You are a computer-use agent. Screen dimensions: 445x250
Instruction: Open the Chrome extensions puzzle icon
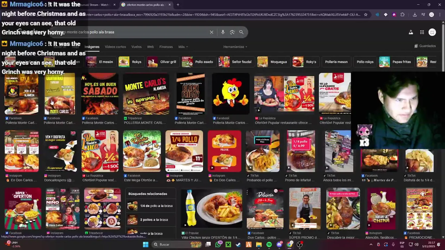pyautogui.click(x=402, y=15)
